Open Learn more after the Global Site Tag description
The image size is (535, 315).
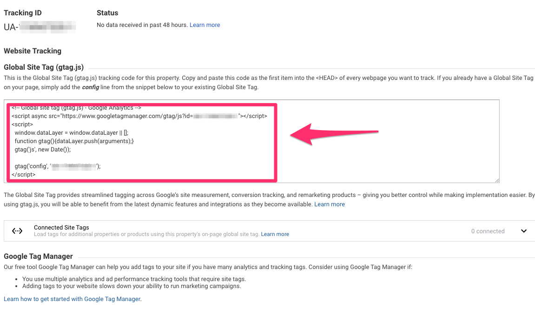click(330, 204)
